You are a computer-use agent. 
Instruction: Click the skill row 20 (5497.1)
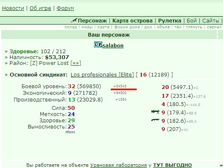point(180,87)
